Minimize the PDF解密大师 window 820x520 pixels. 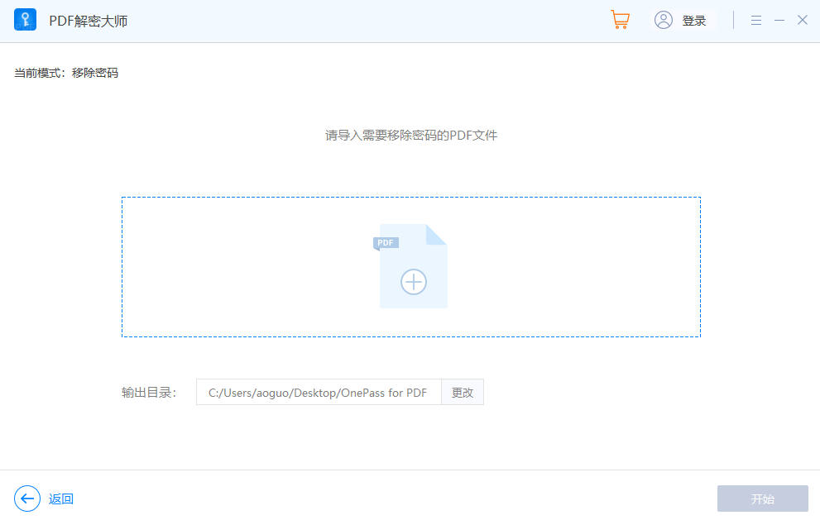(x=779, y=21)
